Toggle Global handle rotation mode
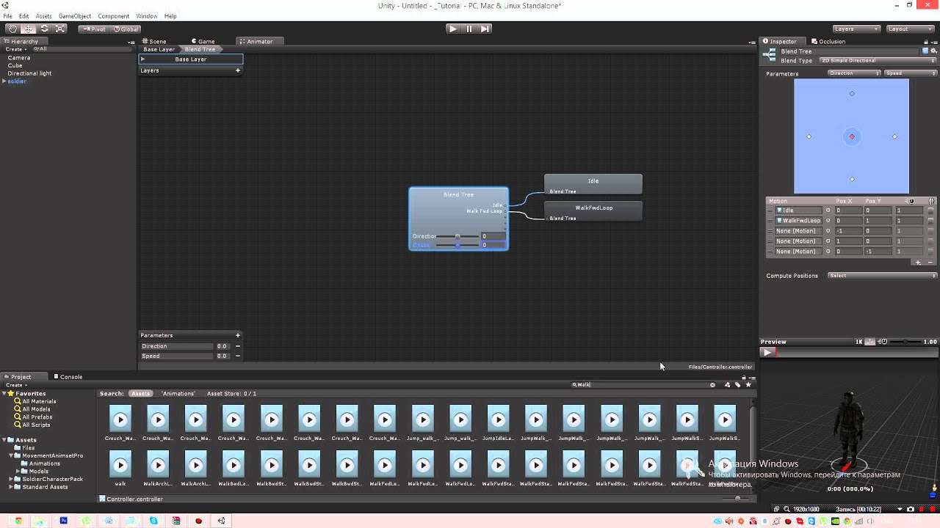 [126, 29]
